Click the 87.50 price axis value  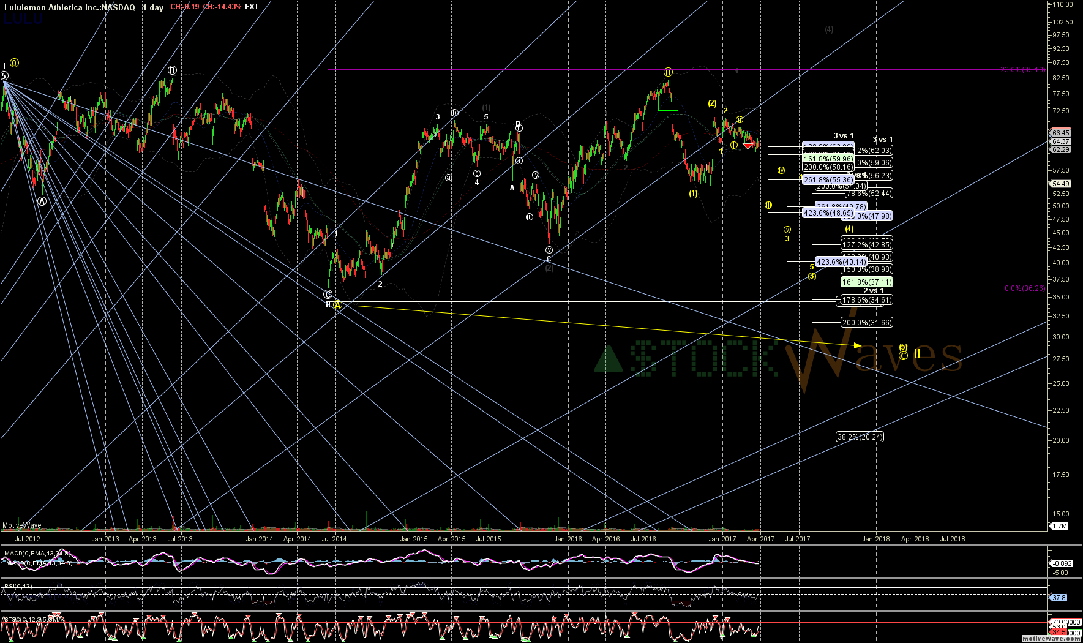tap(1061, 62)
